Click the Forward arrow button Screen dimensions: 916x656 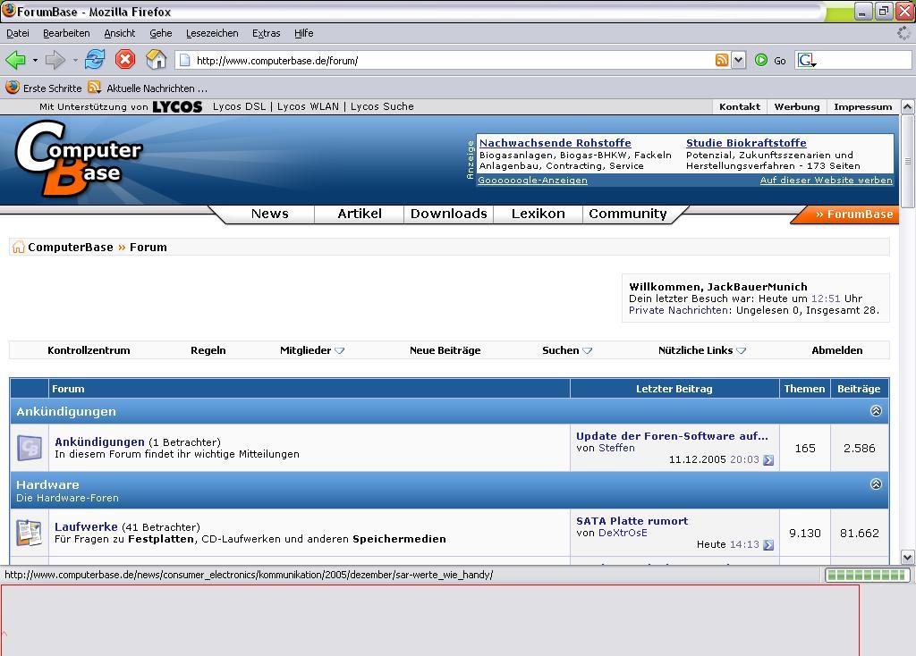pyautogui.click(x=55, y=60)
